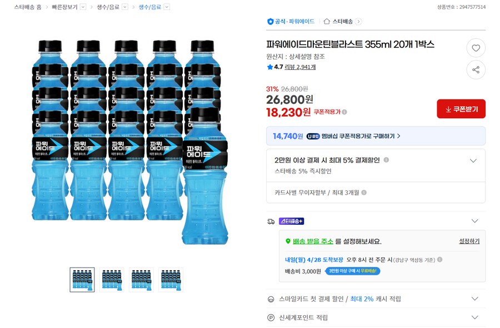Click the share icon on the product page
Image resolution: width=500 pixels, height=328 pixels.
pyautogui.click(x=476, y=70)
